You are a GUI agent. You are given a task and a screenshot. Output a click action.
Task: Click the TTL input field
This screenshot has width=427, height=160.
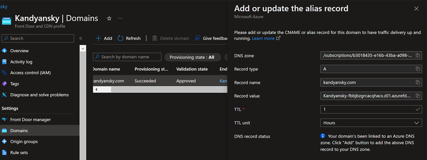click(x=371, y=109)
